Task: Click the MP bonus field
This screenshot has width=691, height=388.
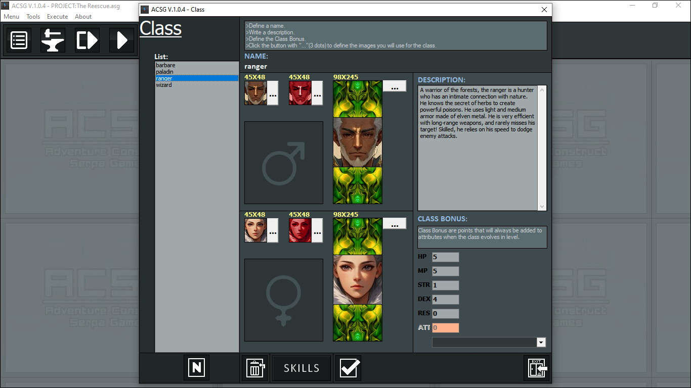Action: click(446, 271)
